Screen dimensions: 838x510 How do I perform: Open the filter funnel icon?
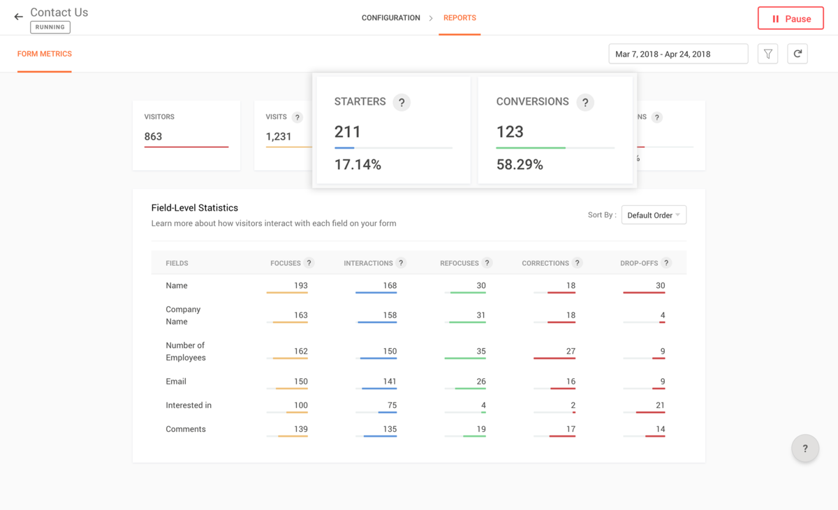[767, 53]
